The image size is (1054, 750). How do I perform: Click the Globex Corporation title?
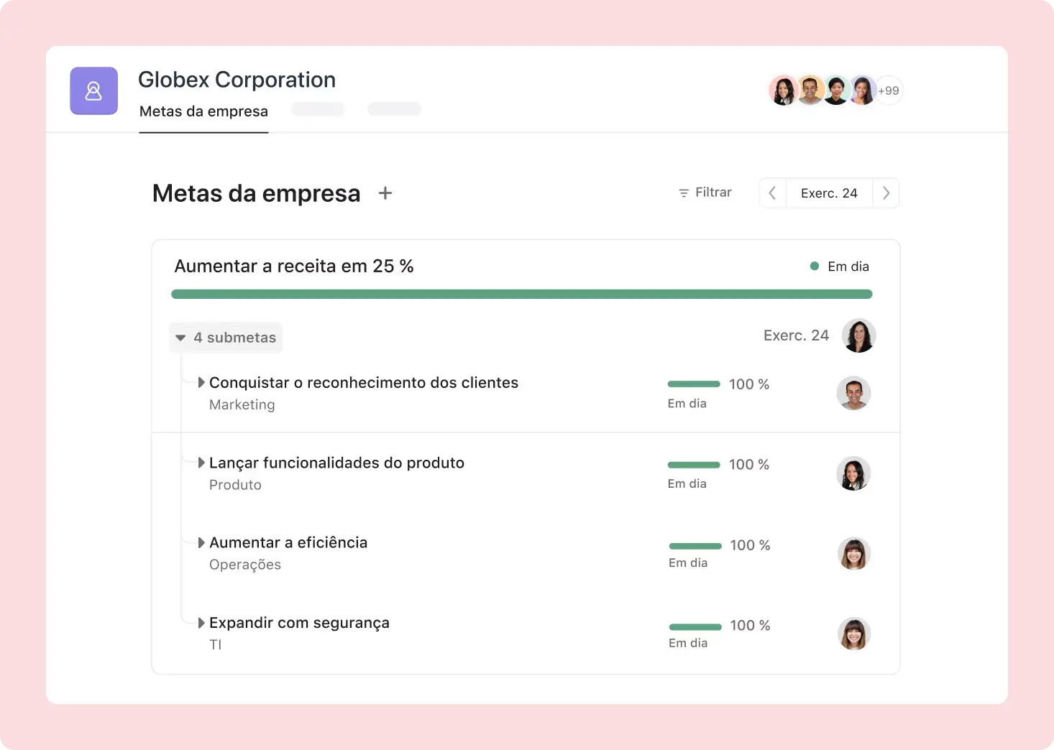pyautogui.click(x=237, y=80)
